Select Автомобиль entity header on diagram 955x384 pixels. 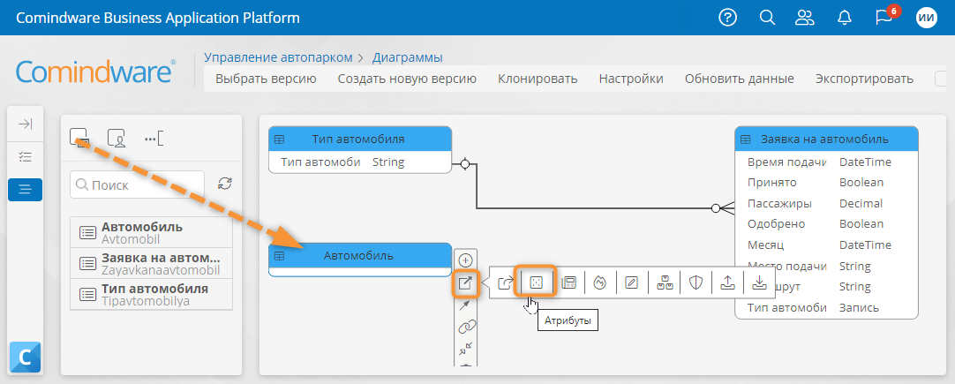(360, 255)
